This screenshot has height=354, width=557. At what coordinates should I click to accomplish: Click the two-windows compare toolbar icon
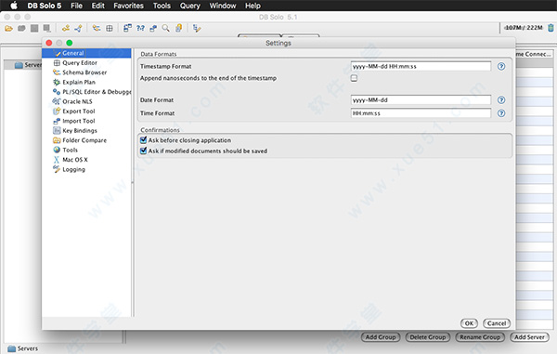(x=127, y=28)
